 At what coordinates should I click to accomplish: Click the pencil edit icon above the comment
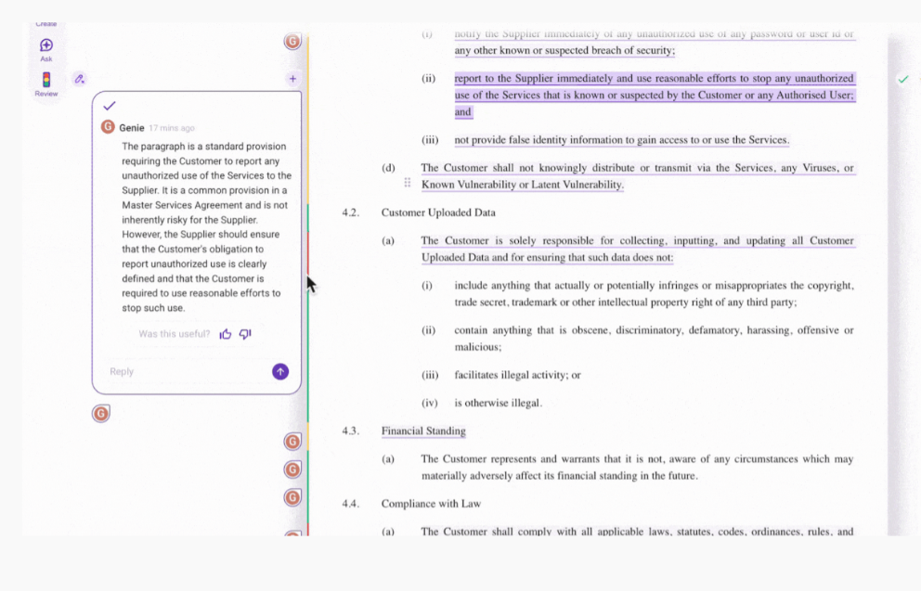tap(79, 79)
